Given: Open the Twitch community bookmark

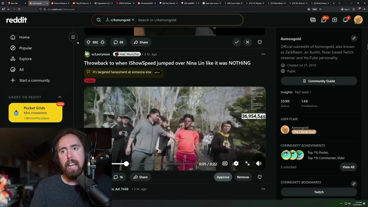Looking at the screenshot, I should click(319, 192).
